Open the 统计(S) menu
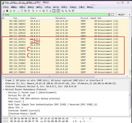132x123 pixels. tap(56, 7)
